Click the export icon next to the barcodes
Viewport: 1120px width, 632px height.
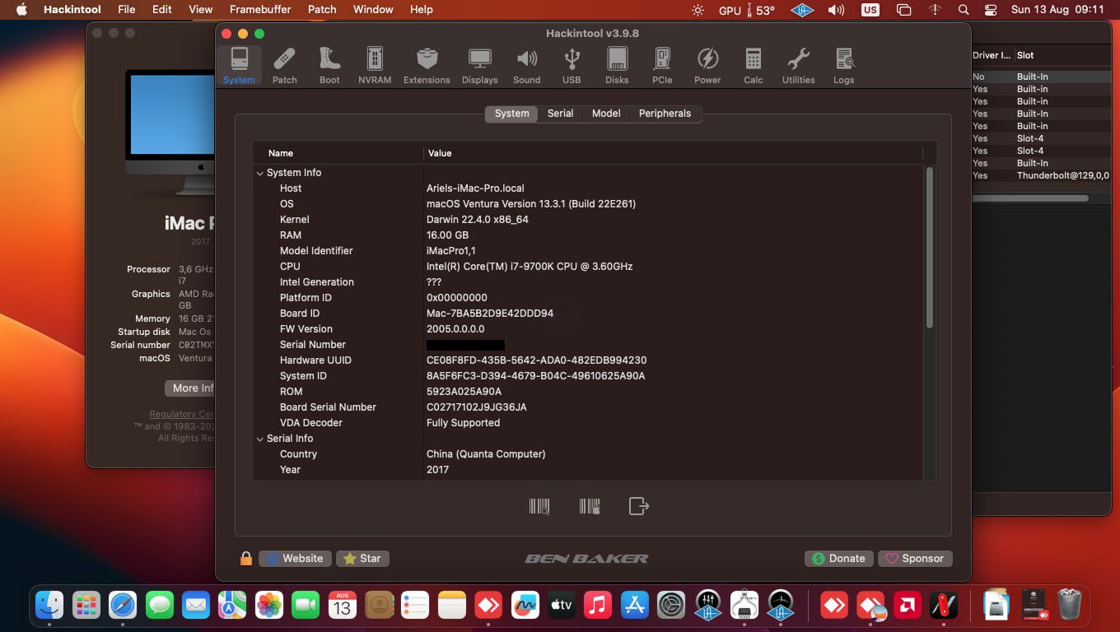click(x=639, y=506)
